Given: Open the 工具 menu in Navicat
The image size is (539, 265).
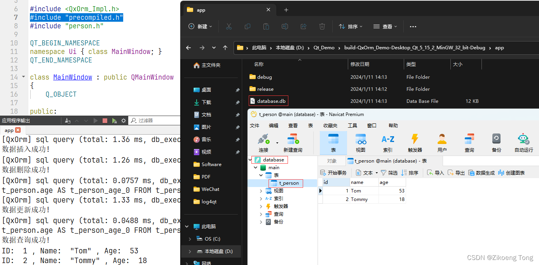Looking at the screenshot, I should [x=352, y=125].
